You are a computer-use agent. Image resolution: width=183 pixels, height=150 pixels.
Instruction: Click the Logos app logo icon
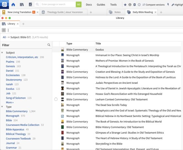pos(4,4)
